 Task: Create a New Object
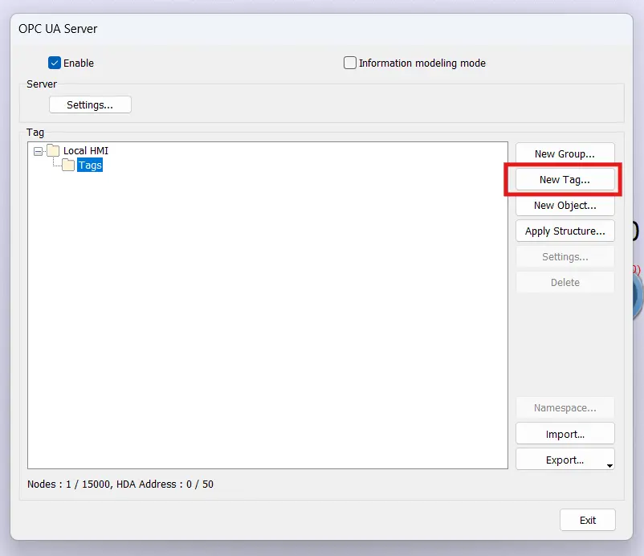pyautogui.click(x=565, y=206)
